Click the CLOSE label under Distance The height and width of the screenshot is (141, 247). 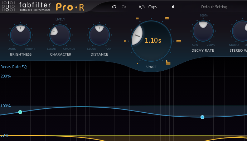91,49
